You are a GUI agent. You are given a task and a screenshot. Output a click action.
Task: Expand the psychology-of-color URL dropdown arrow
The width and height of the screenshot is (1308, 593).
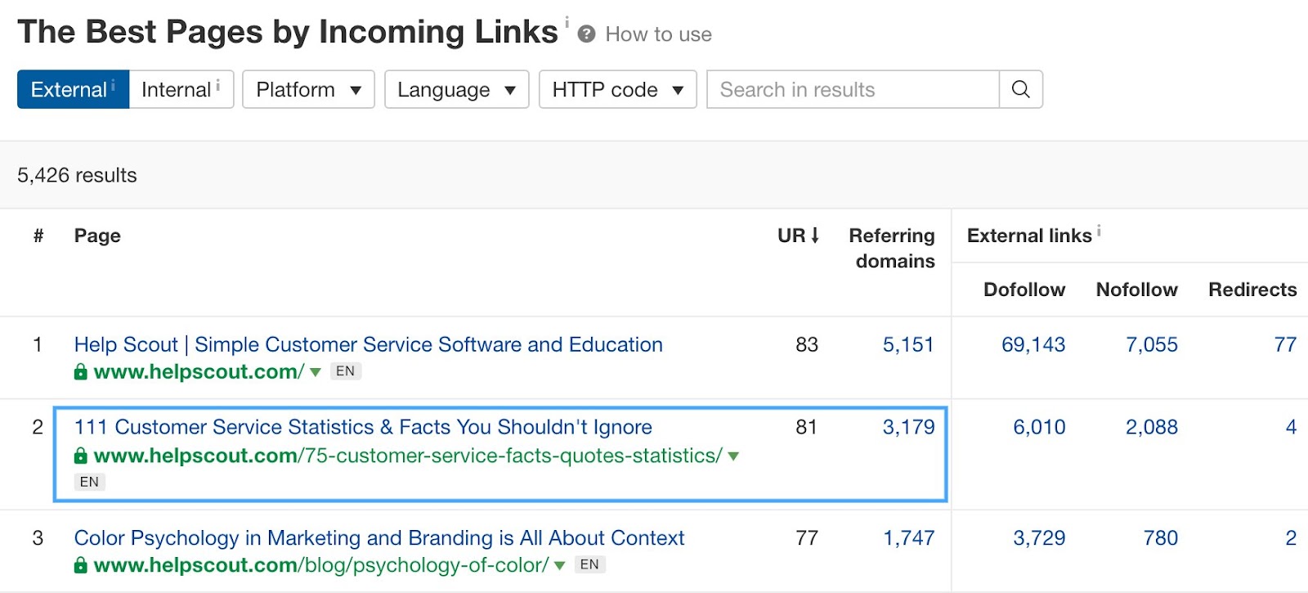560,565
